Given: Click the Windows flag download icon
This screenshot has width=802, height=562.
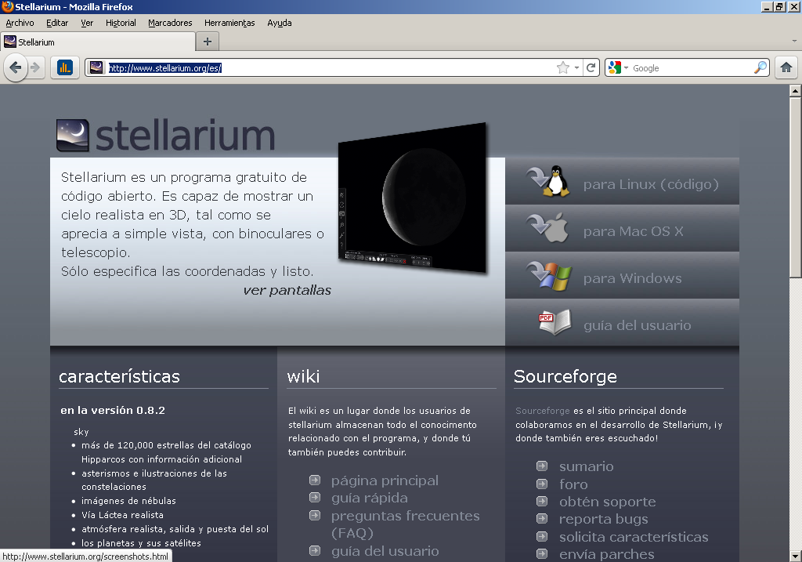Looking at the screenshot, I should [549, 275].
